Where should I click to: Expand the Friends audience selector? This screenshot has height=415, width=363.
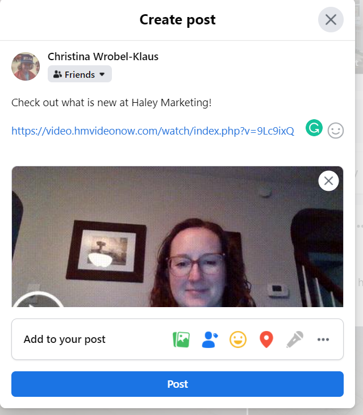[80, 74]
